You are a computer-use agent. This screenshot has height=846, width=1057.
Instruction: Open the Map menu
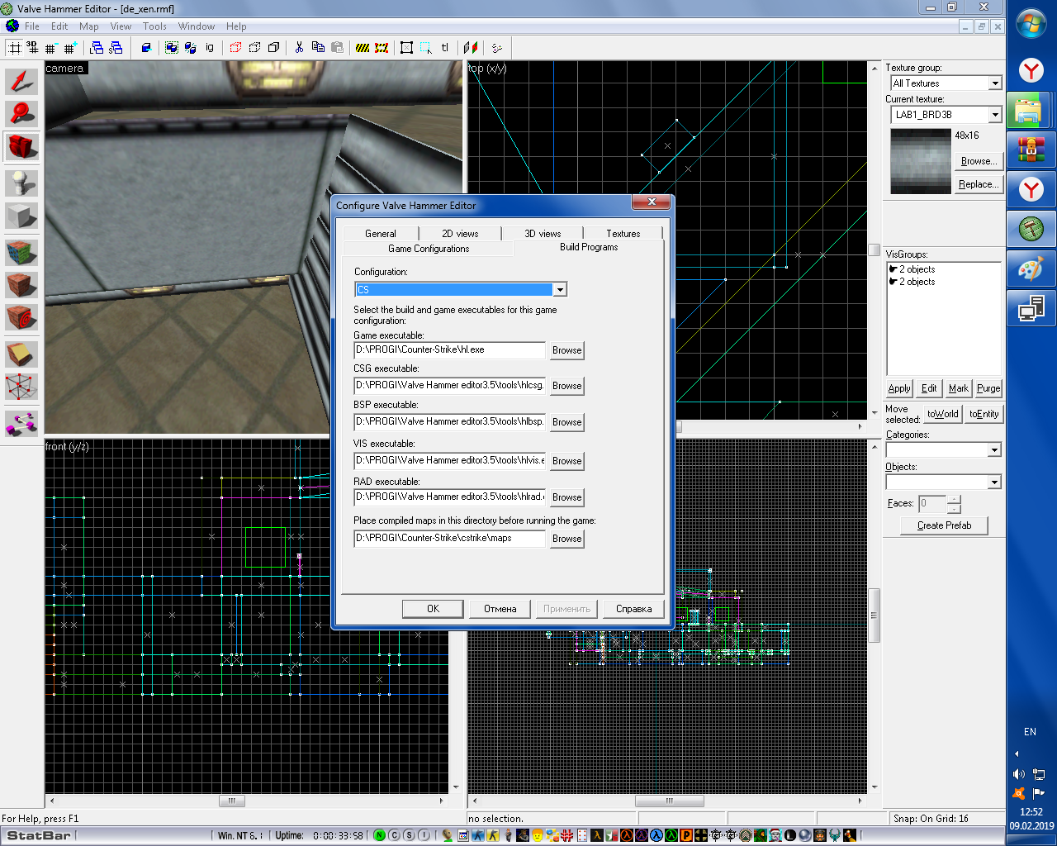(89, 26)
